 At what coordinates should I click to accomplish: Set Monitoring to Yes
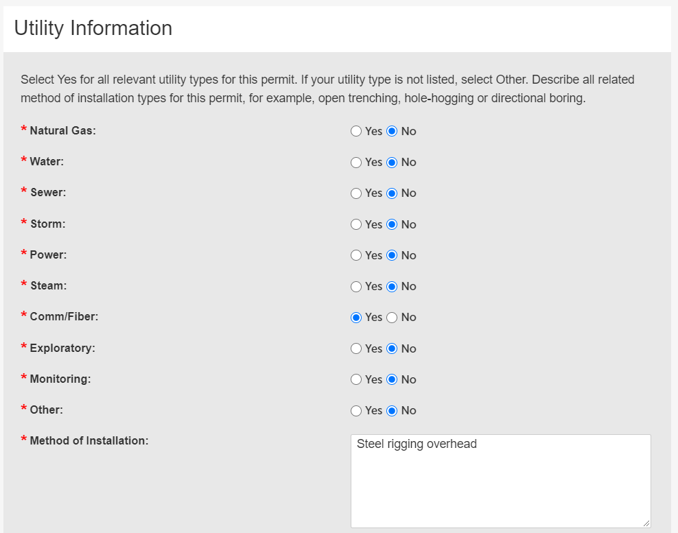point(356,379)
